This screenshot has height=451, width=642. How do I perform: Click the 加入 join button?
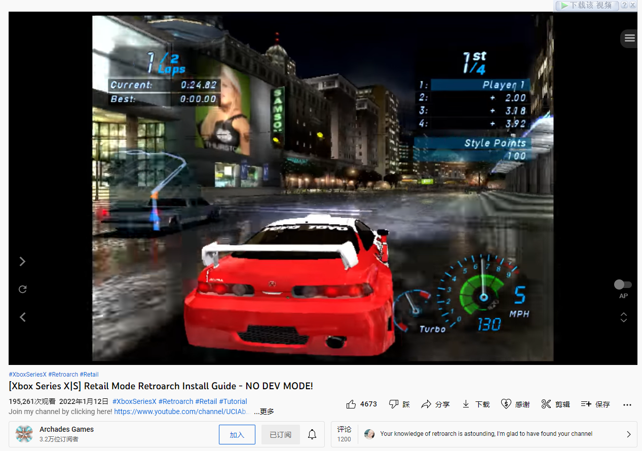coord(237,435)
